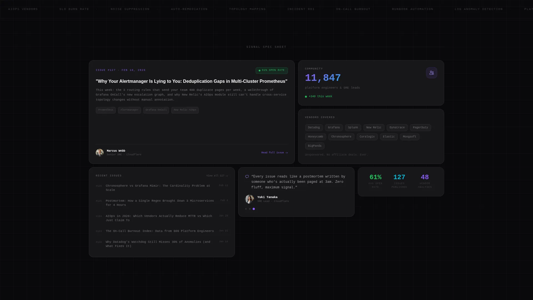Click Marcus Webb's avatar photo
Viewport: 533px width, 300px height.
click(x=100, y=153)
